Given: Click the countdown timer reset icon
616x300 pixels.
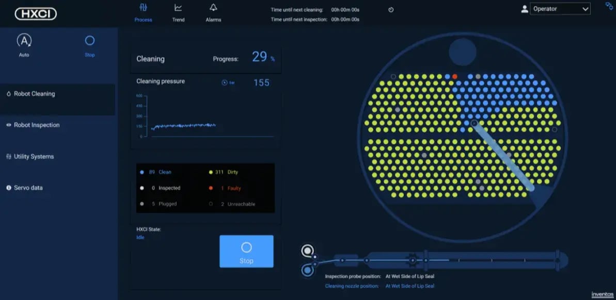Looking at the screenshot, I should pyautogui.click(x=391, y=9).
